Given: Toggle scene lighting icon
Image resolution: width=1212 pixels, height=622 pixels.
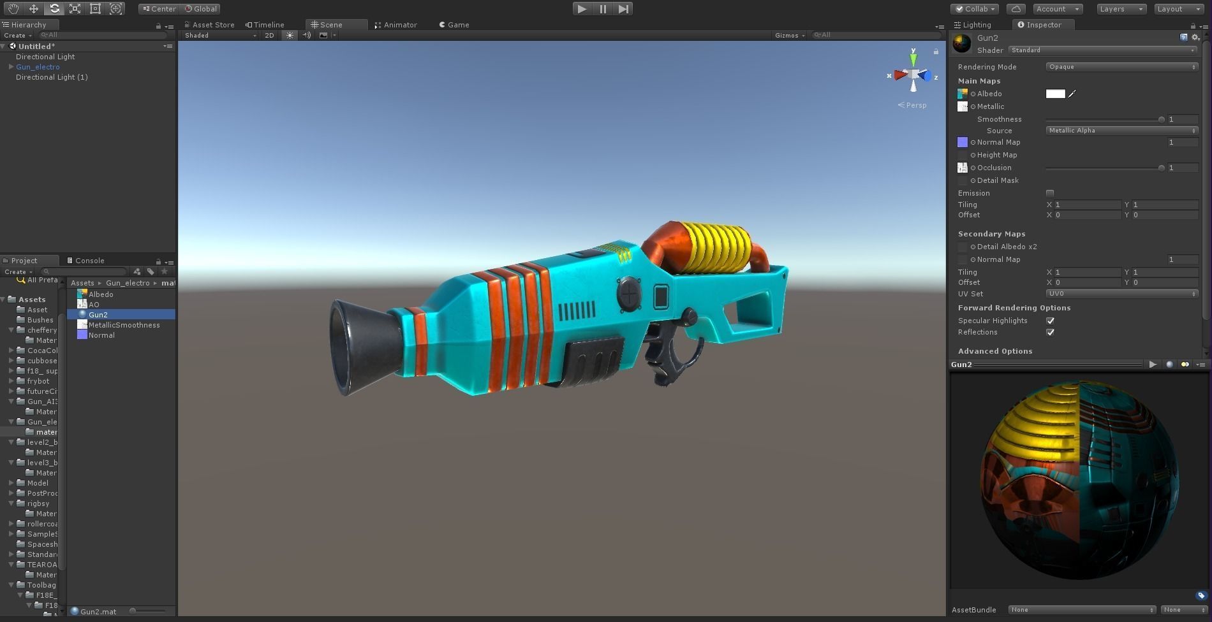Looking at the screenshot, I should [x=290, y=35].
